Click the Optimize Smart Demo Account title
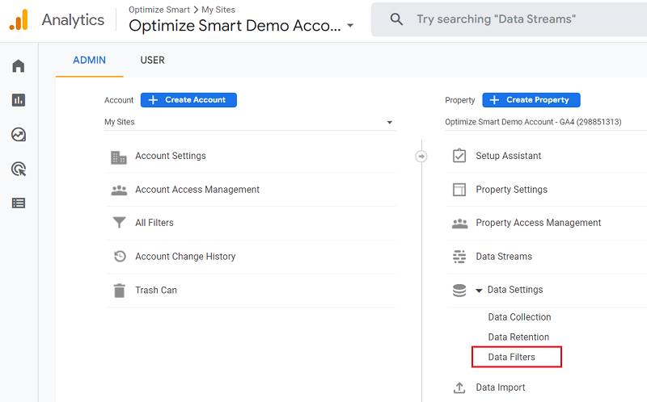 coord(235,26)
